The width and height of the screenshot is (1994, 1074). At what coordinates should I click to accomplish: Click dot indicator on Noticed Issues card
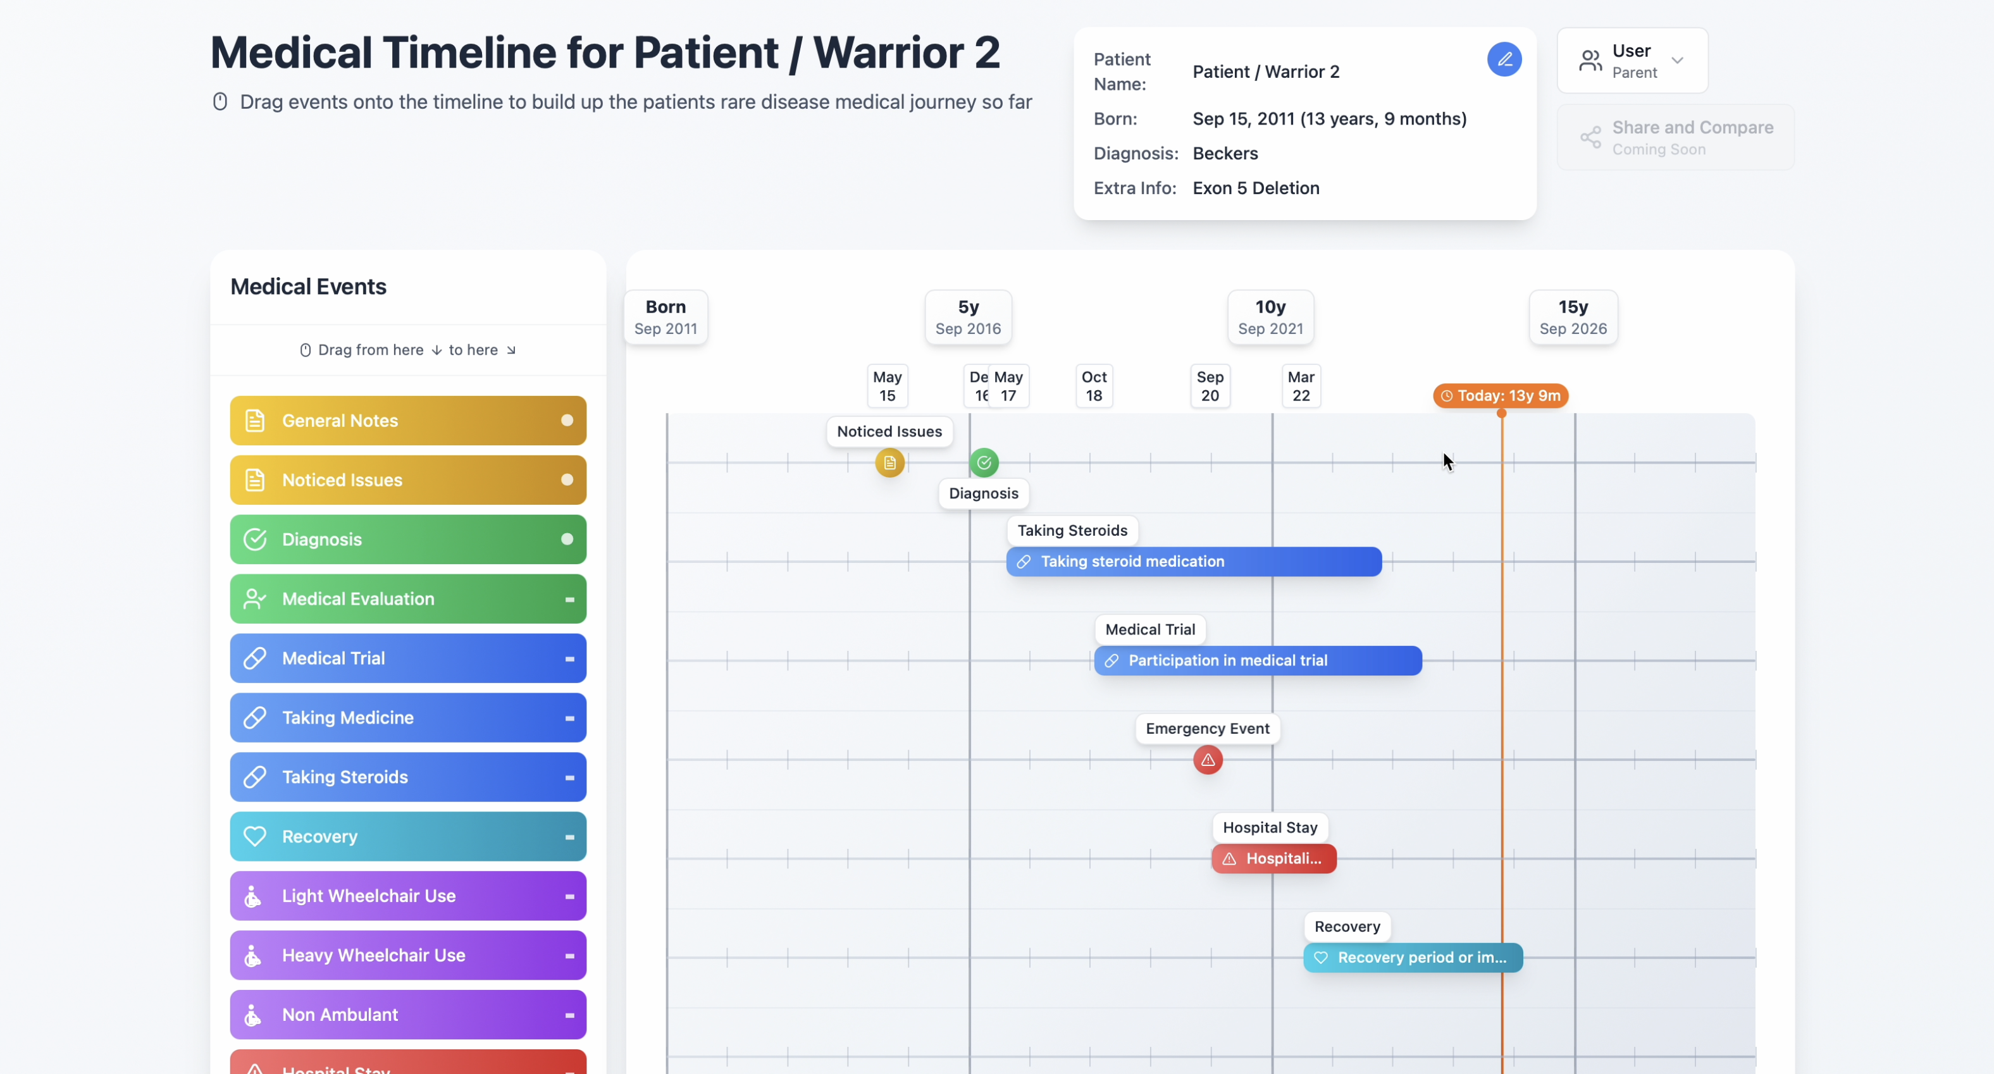pos(567,479)
